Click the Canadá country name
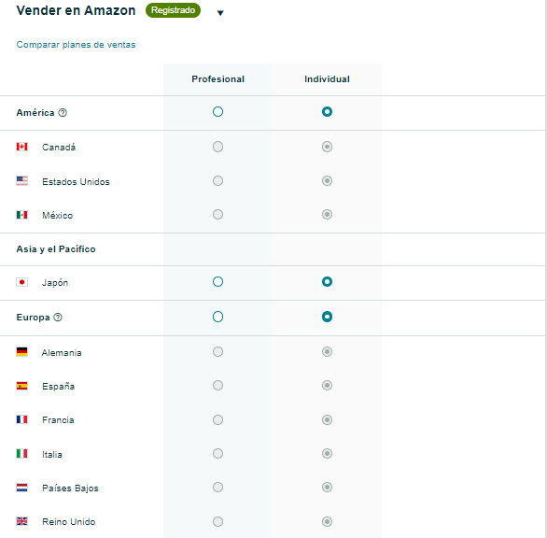The width and height of the screenshot is (547, 538). pos(59,148)
